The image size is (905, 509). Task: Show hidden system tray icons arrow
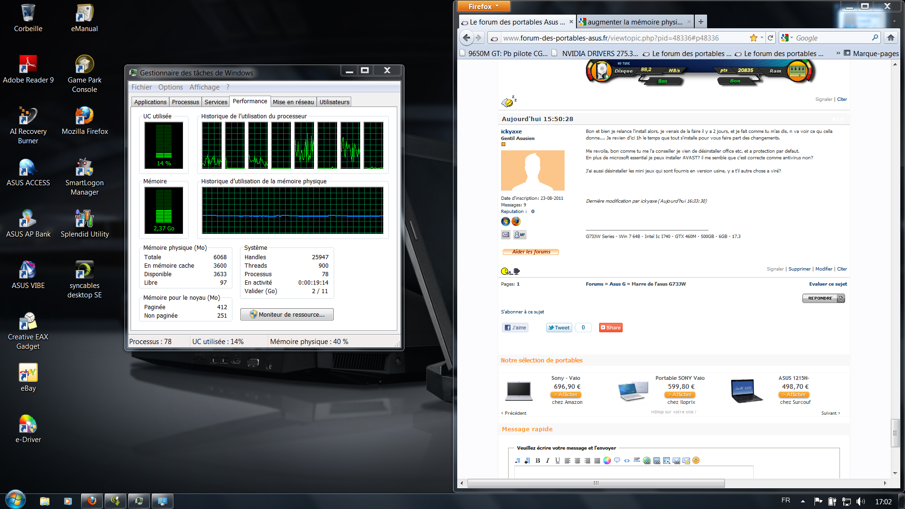[x=803, y=501]
